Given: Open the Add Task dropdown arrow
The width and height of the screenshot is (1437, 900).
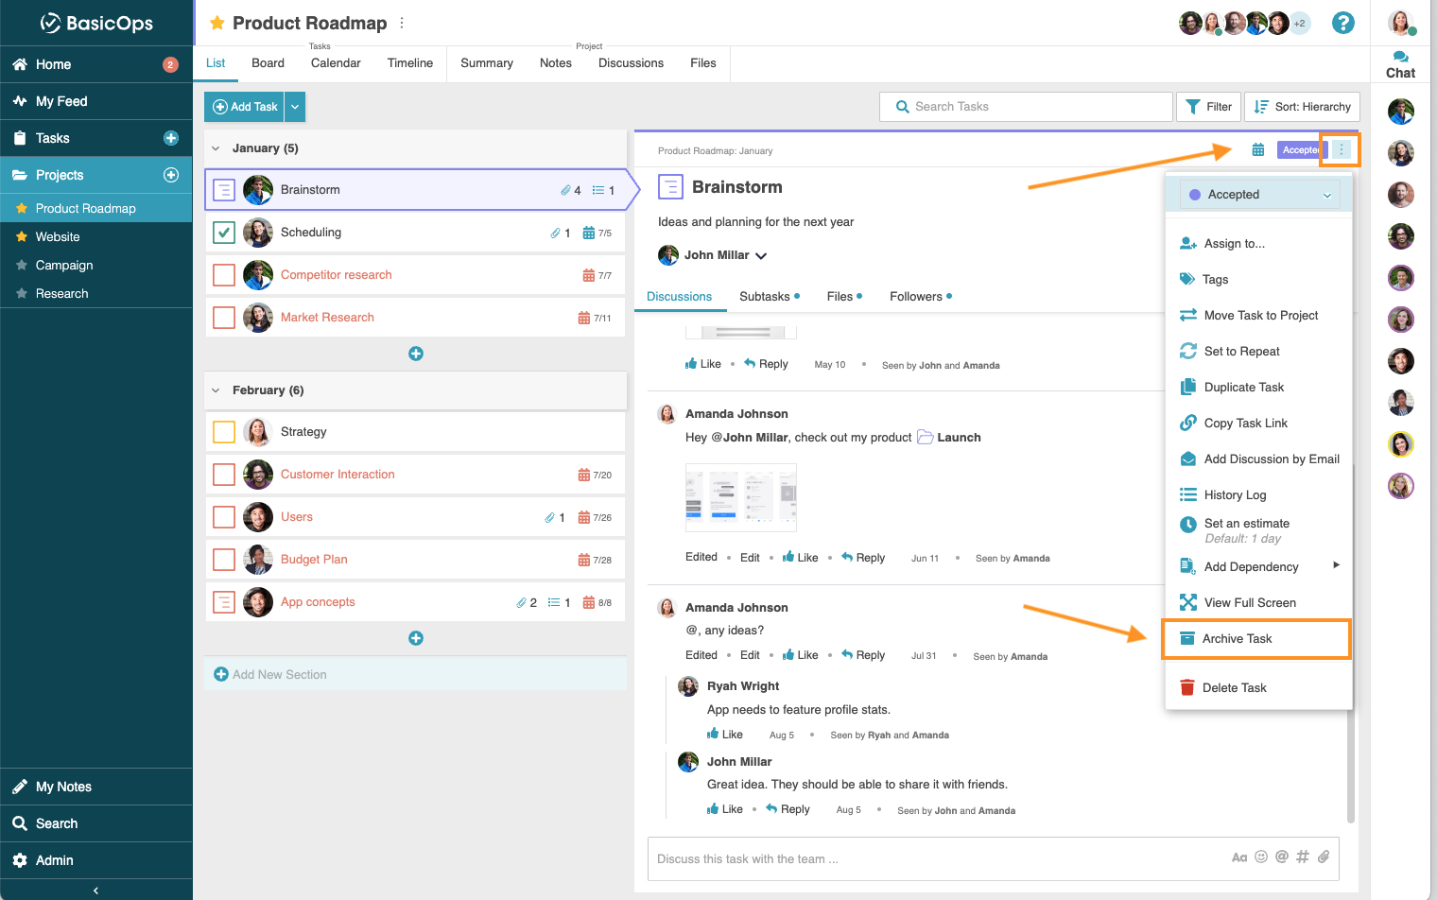Looking at the screenshot, I should click(294, 107).
